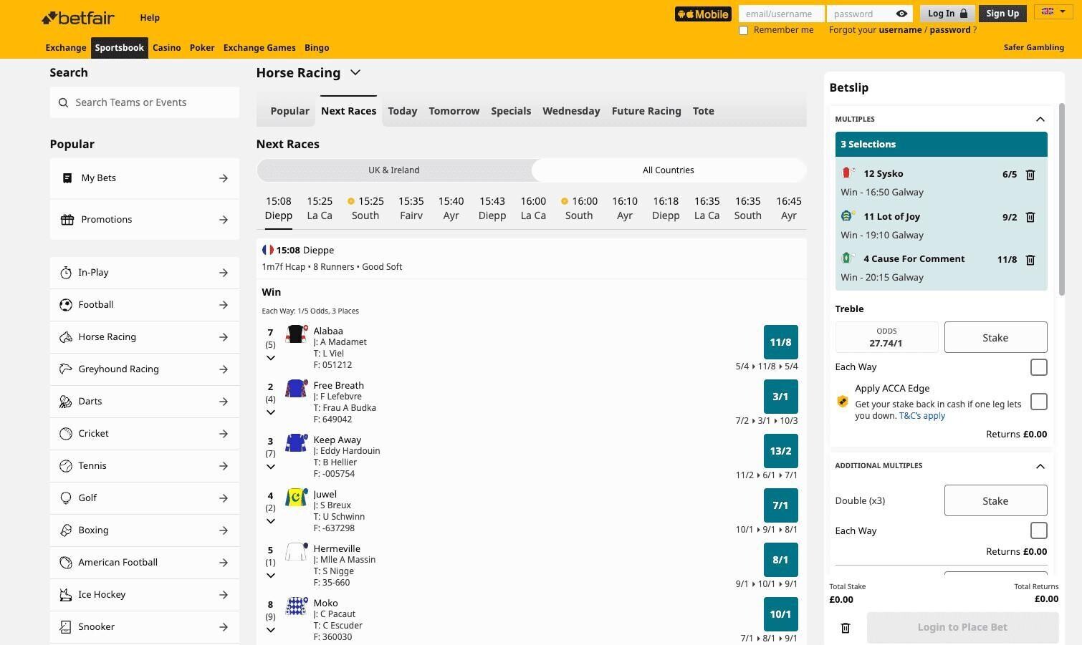
Task: Click the Betfair logo
Action: tap(78, 17)
